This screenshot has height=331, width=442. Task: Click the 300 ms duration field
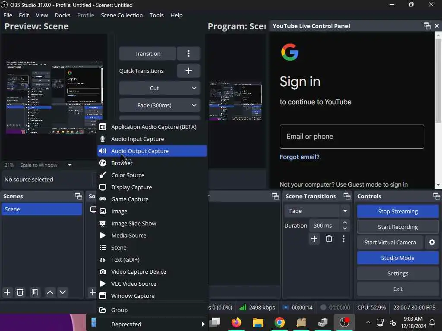point(325,225)
